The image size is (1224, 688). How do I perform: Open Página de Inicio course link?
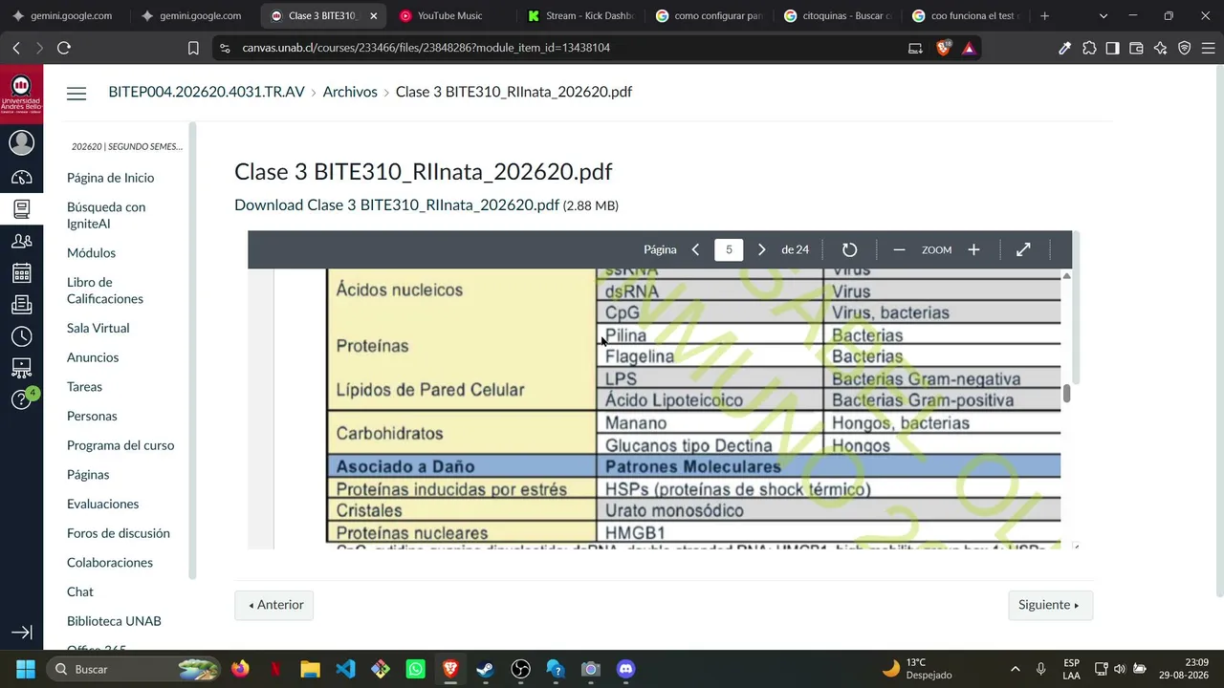(x=110, y=178)
